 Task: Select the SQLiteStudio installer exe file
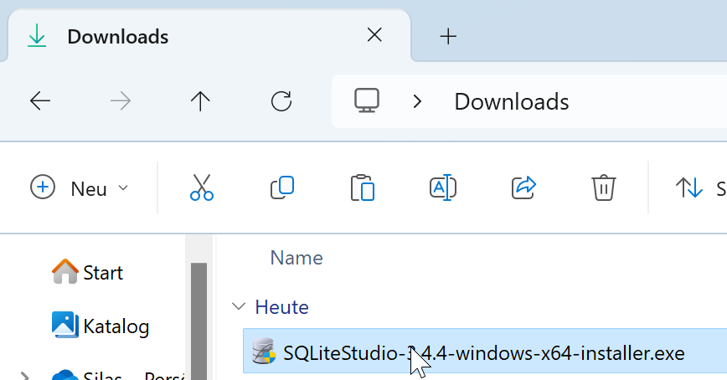(483, 353)
